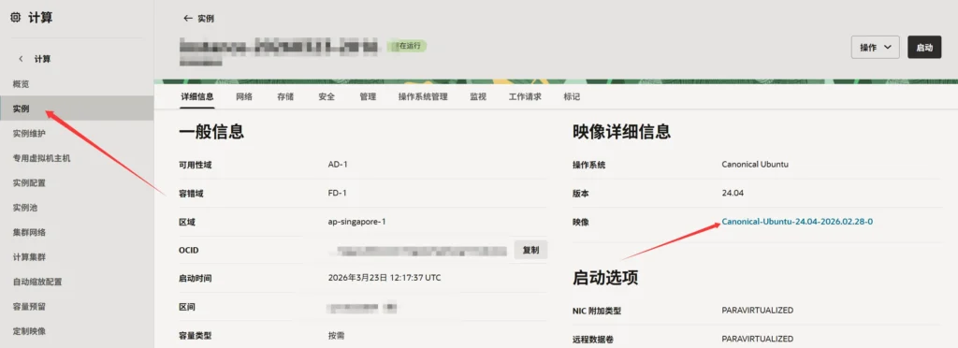Screen dimensions: 958x348
Task: Open 实例维护 in the sidebar
Action: [77, 133]
